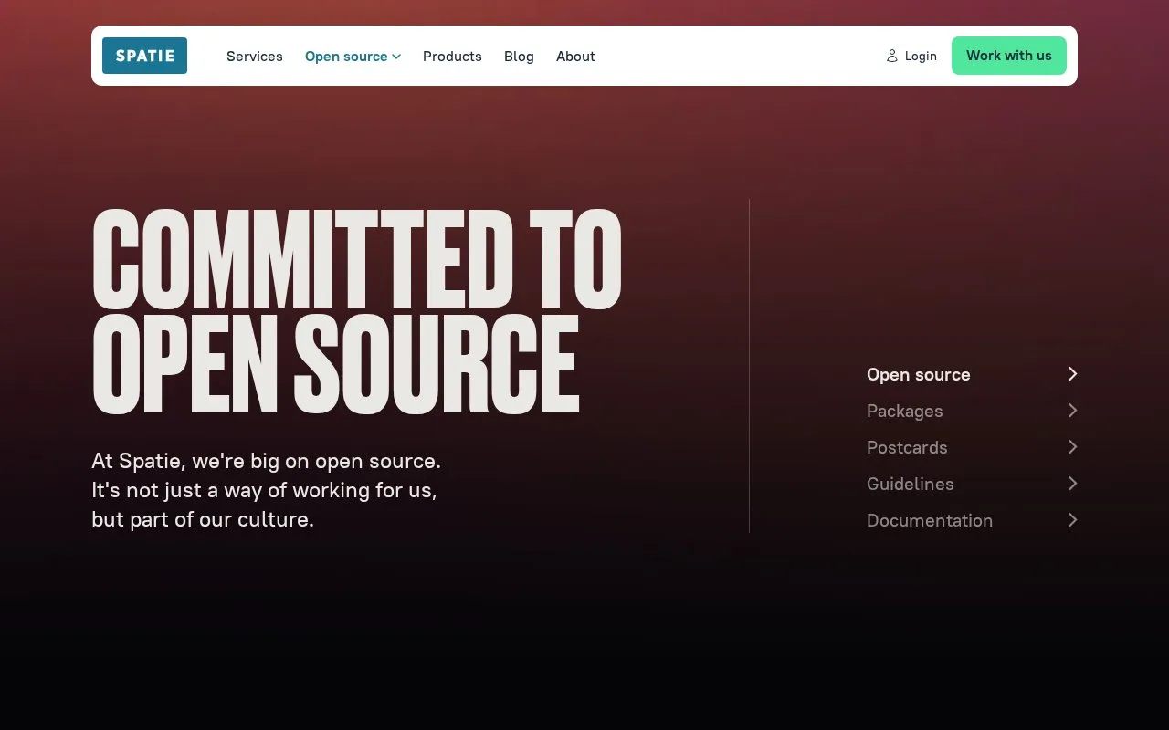1169x730 pixels.
Task: Open the Services menu item
Action: [255, 57]
